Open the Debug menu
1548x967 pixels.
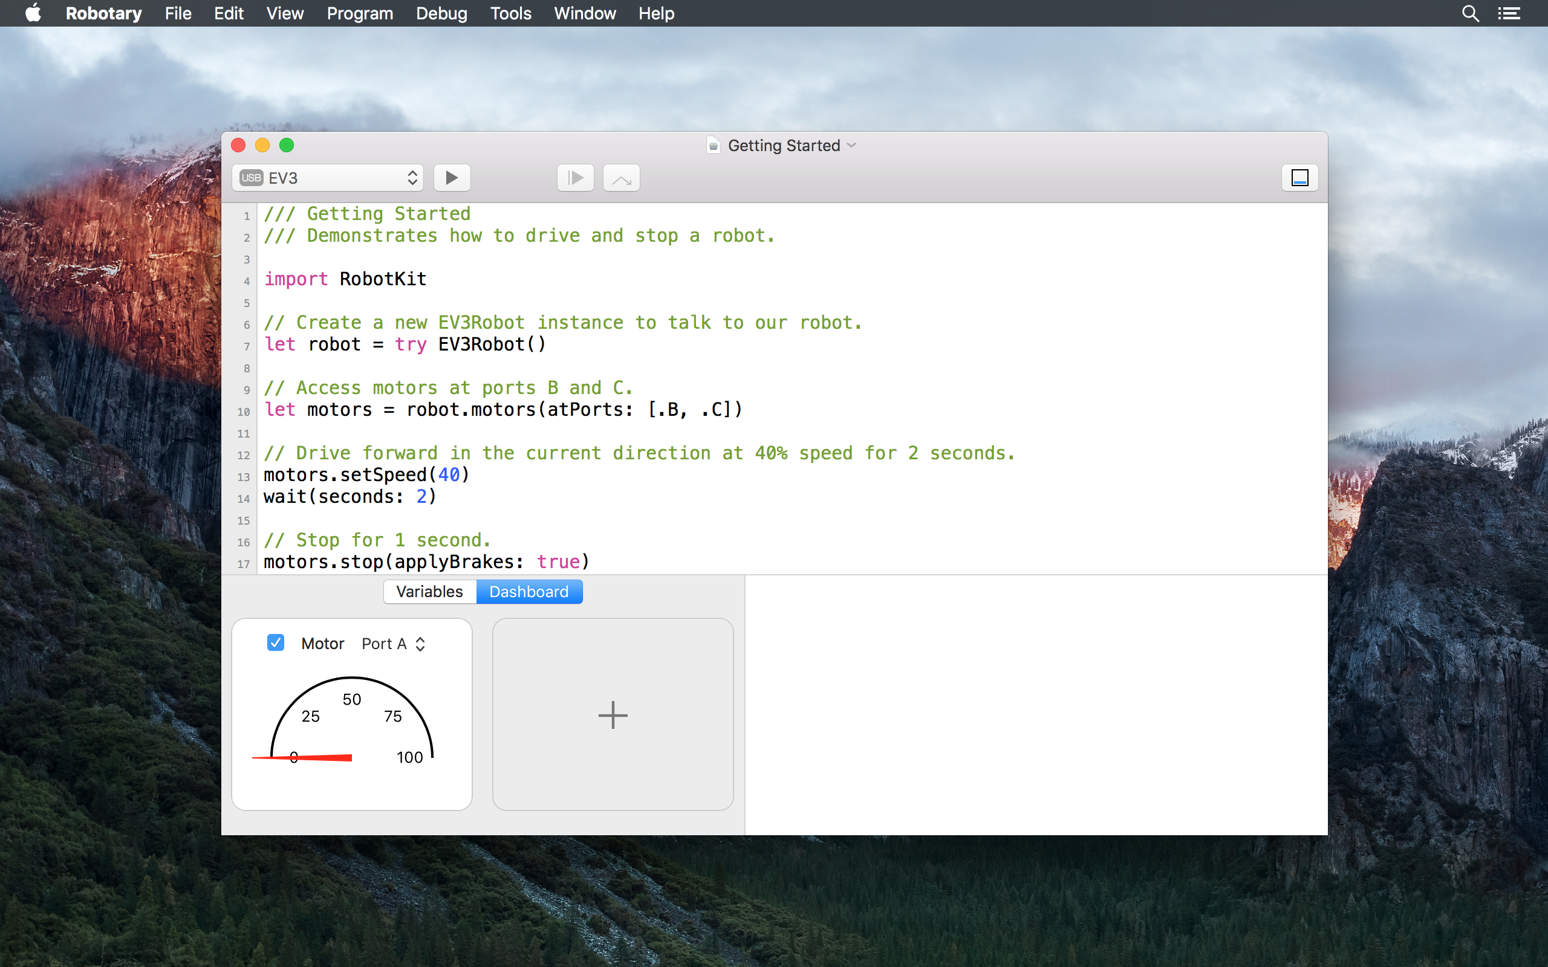point(441,13)
